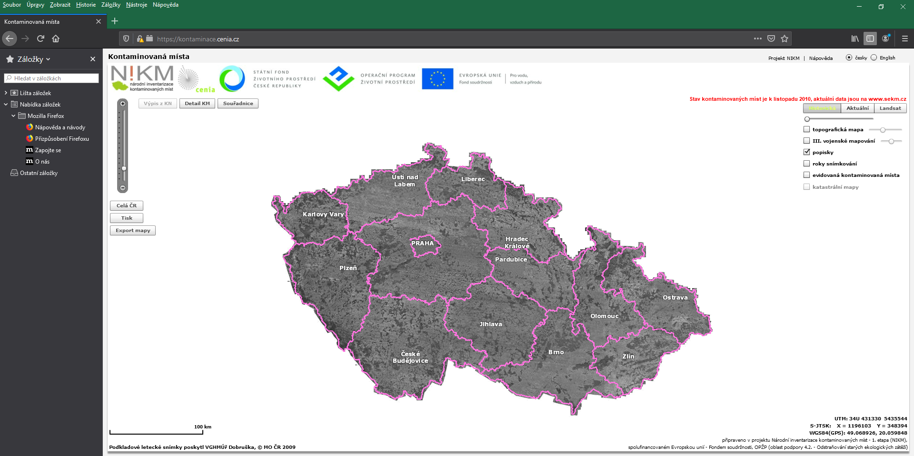Open the Záložky sidebar switcher dropdown
The height and width of the screenshot is (456, 914).
click(33, 59)
